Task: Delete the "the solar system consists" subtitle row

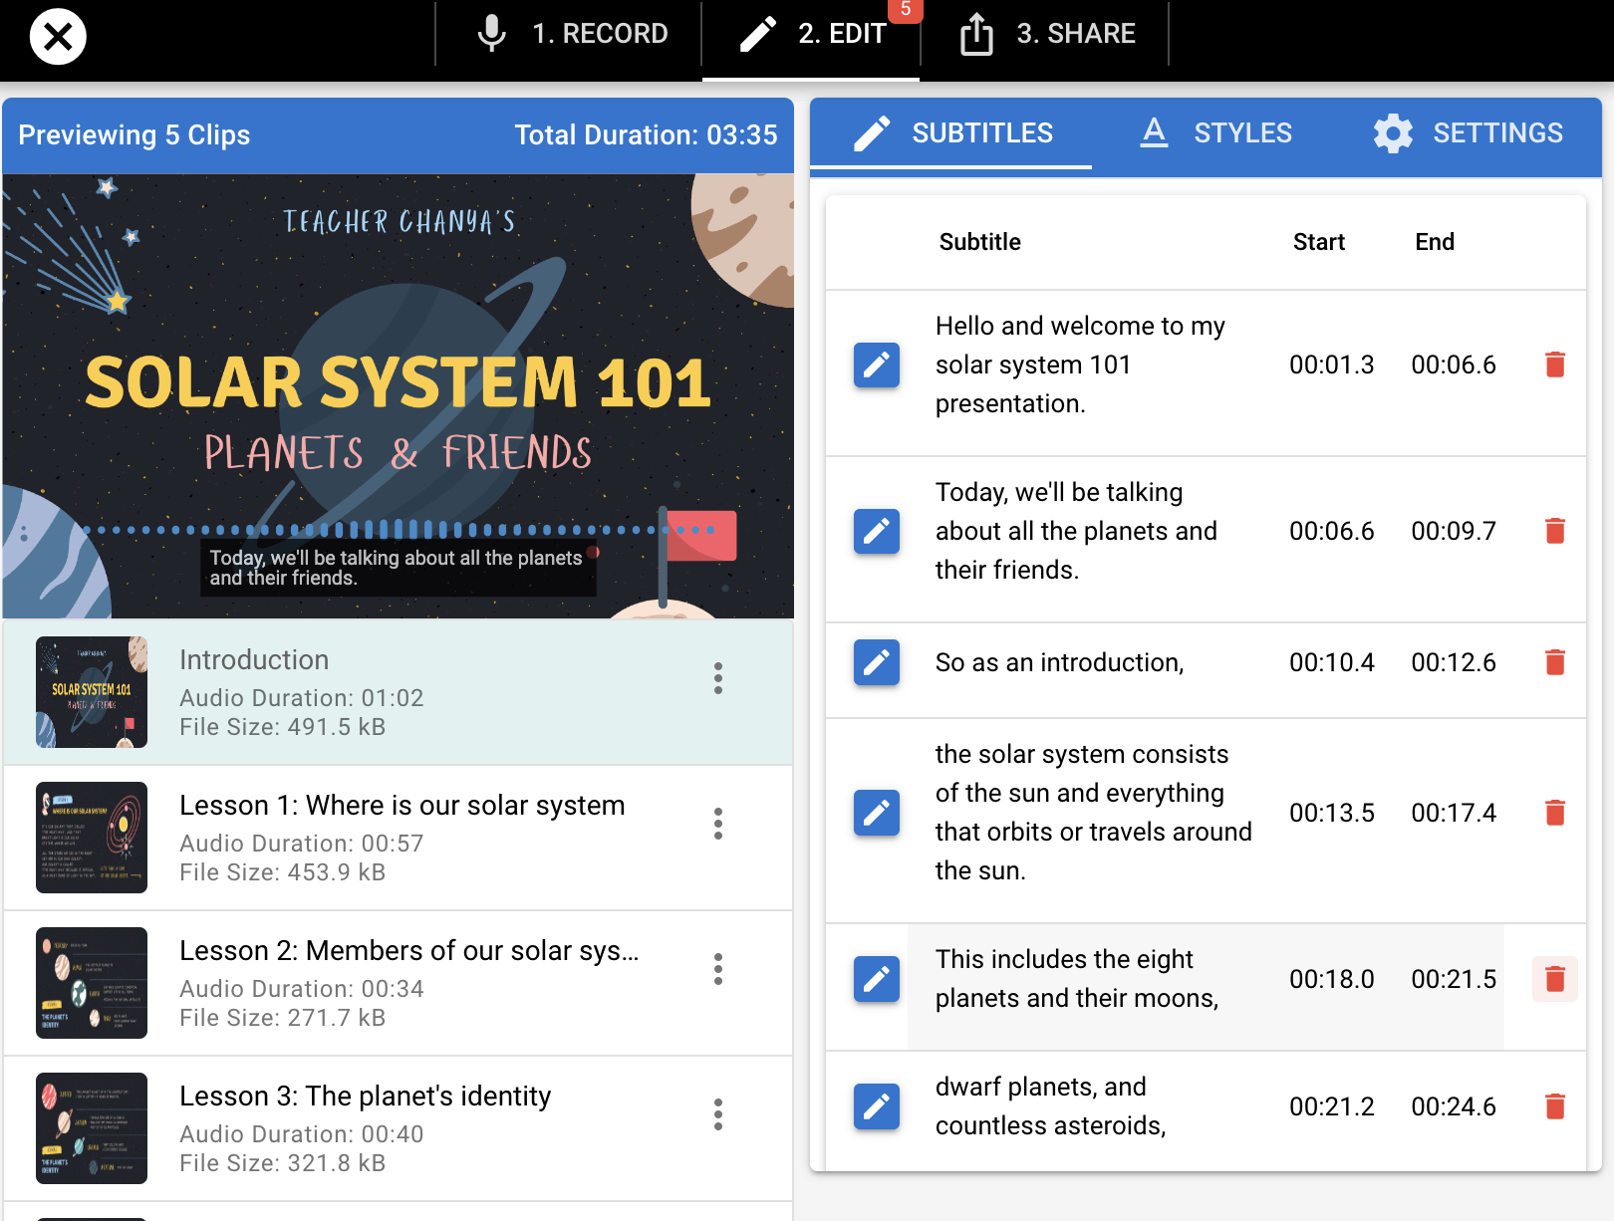Action: click(1554, 813)
